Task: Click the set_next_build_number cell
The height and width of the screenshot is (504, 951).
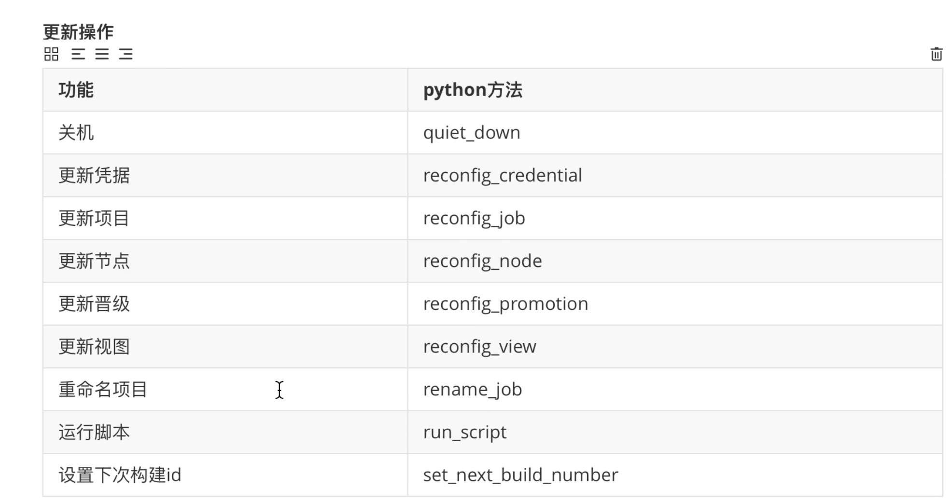Action: [675, 475]
